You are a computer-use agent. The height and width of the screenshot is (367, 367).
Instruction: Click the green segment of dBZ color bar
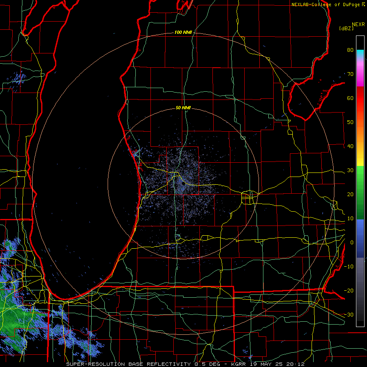[x=360, y=192]
